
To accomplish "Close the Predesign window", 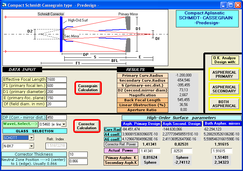I will [238, 5].
